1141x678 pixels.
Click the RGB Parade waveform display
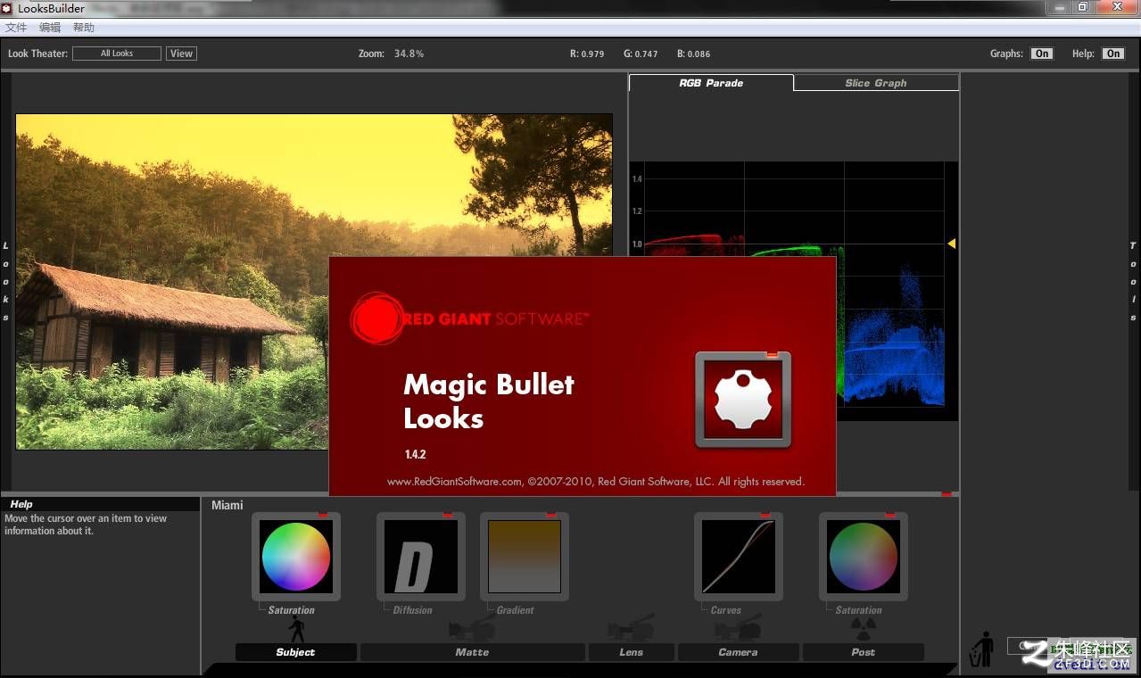pyautogui.click(x=794, y=291)
